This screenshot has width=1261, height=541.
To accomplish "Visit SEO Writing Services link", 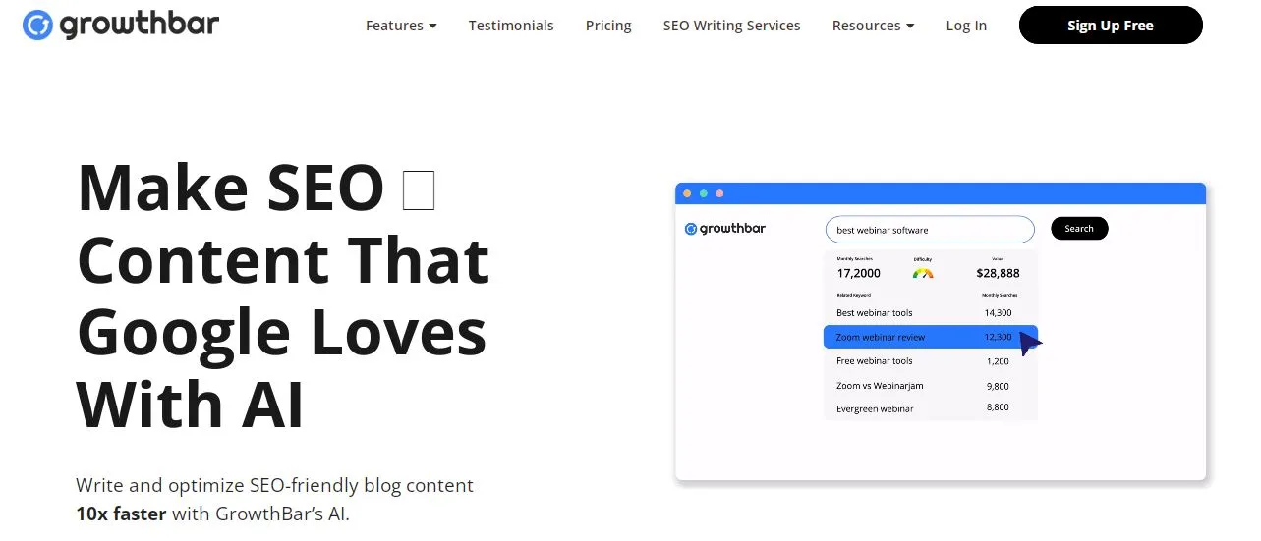I will [732, 26].
